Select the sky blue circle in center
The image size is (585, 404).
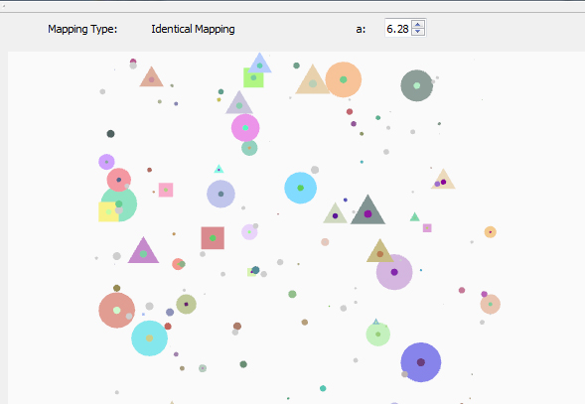[x=300, y=188]
